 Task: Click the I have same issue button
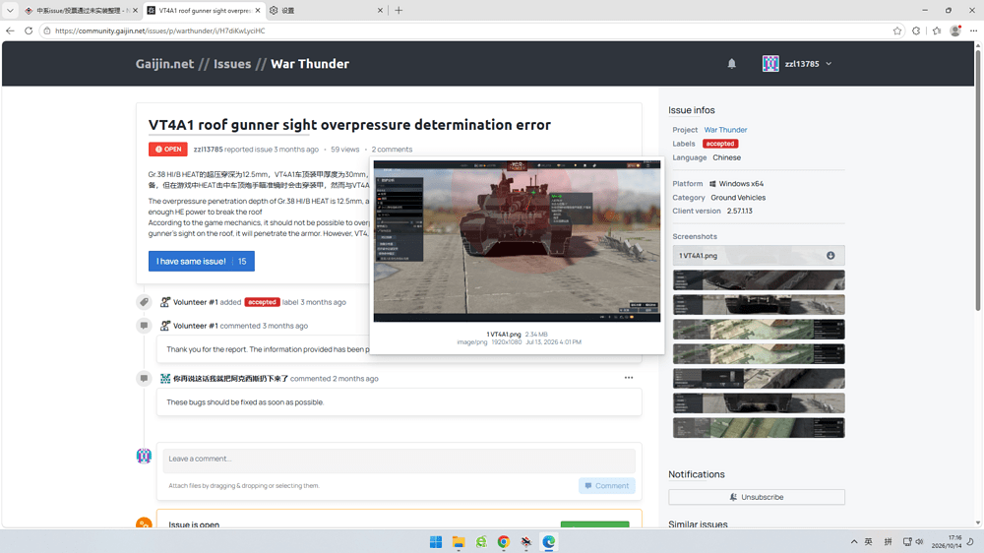[x=202, y=261]
